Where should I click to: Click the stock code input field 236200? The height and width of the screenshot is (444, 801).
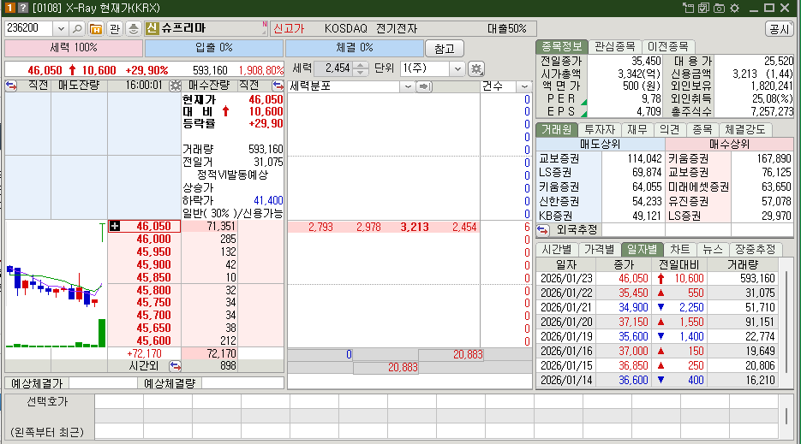[x=29, y=28]
